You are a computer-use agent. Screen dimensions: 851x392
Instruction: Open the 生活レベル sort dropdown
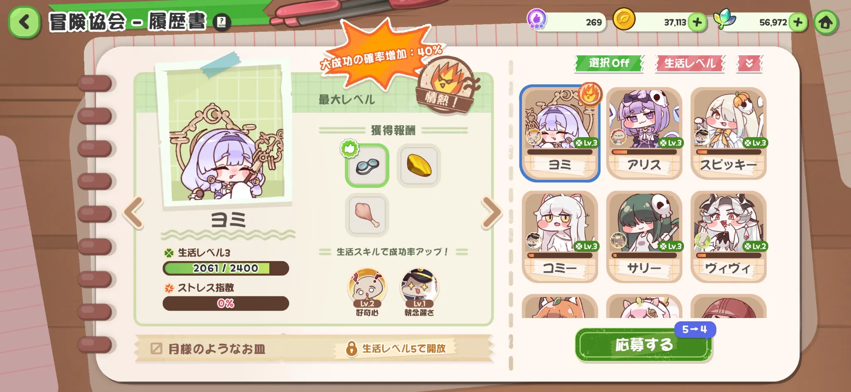point(690,63)
